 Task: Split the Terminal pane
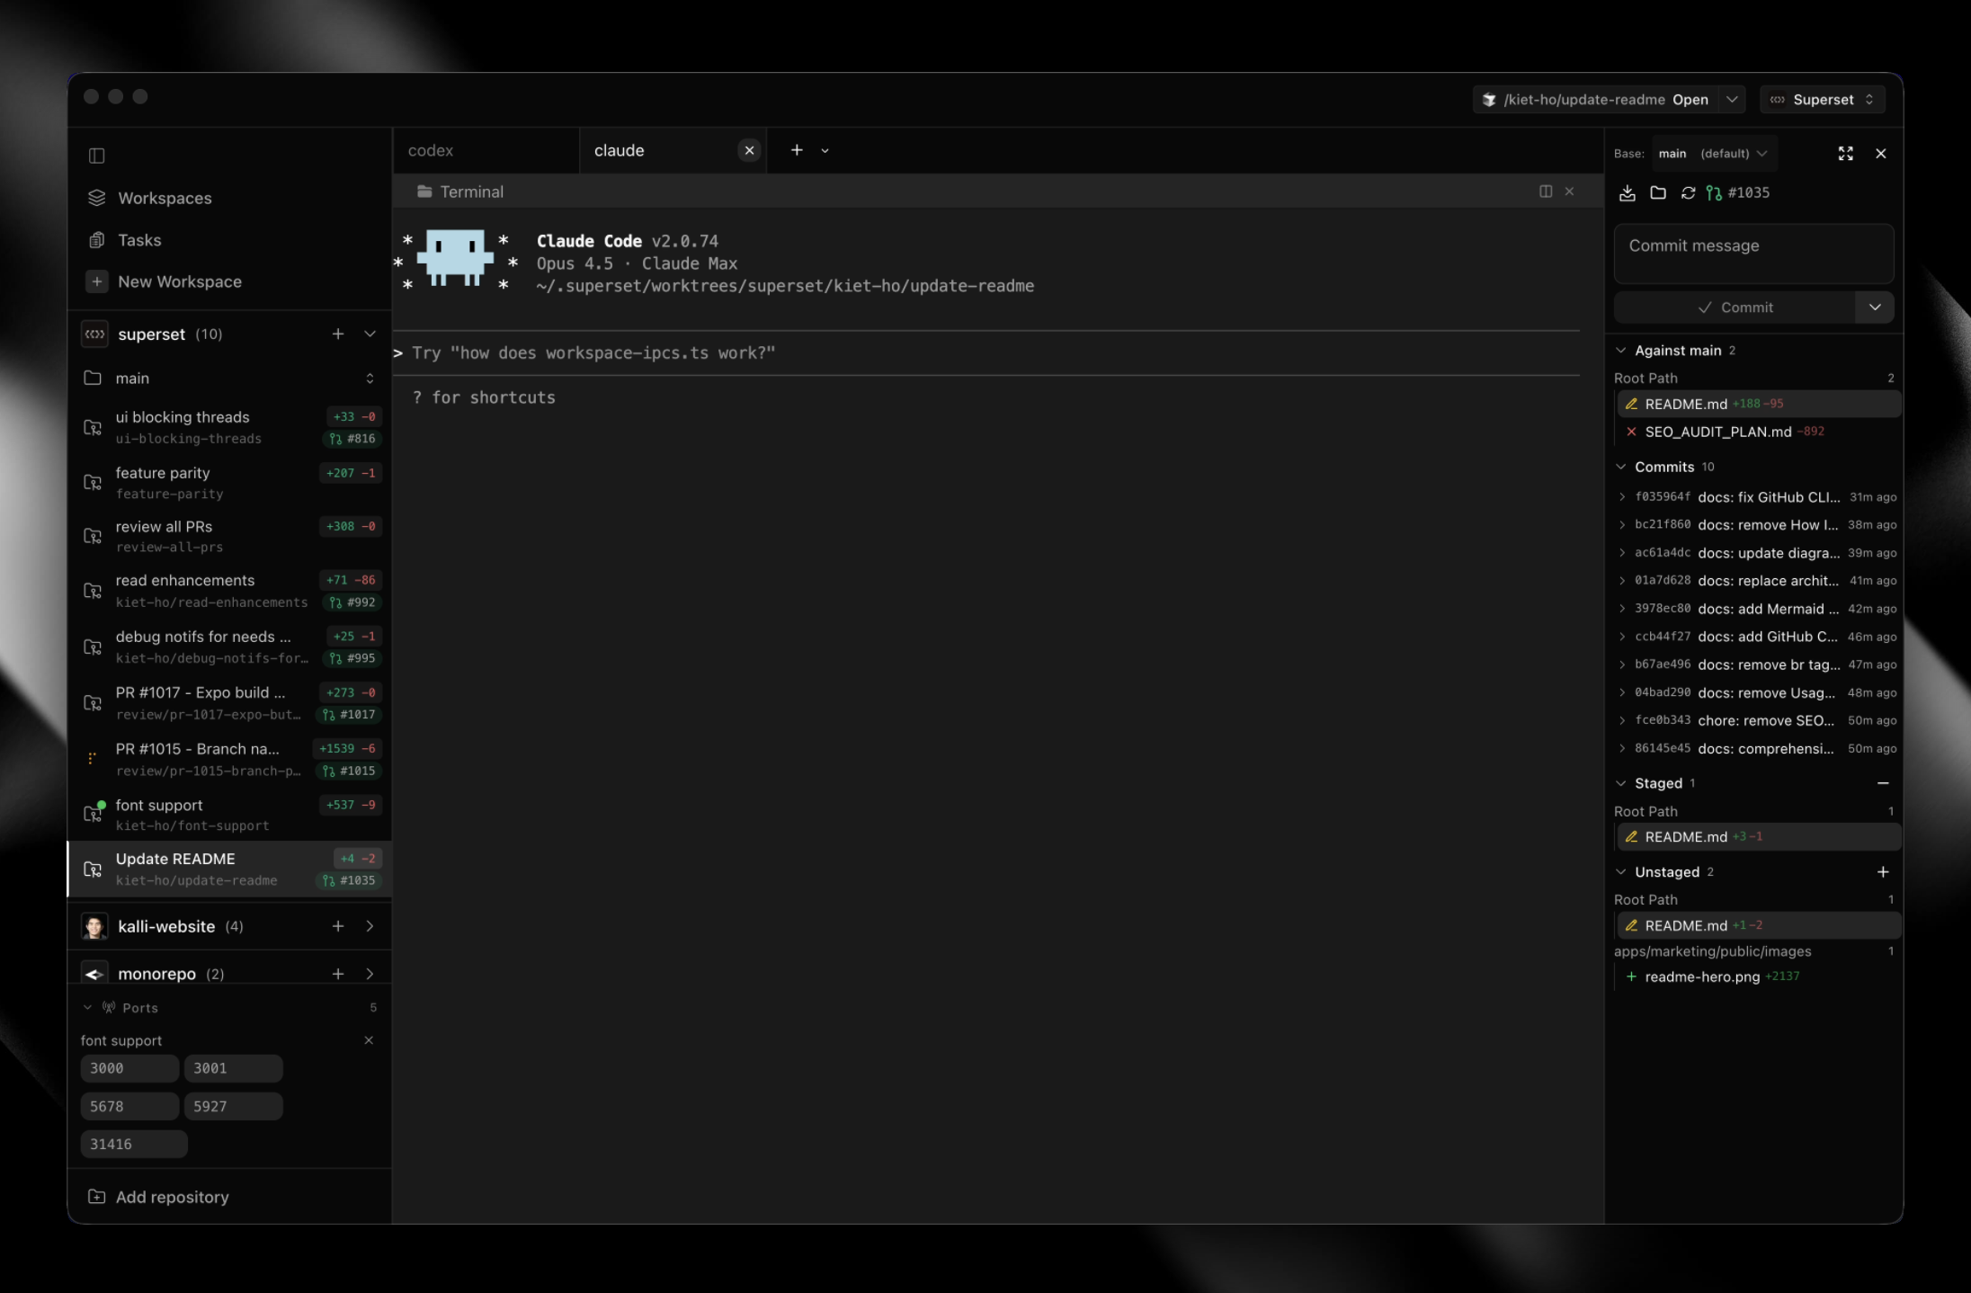[x=1545, y=192]
